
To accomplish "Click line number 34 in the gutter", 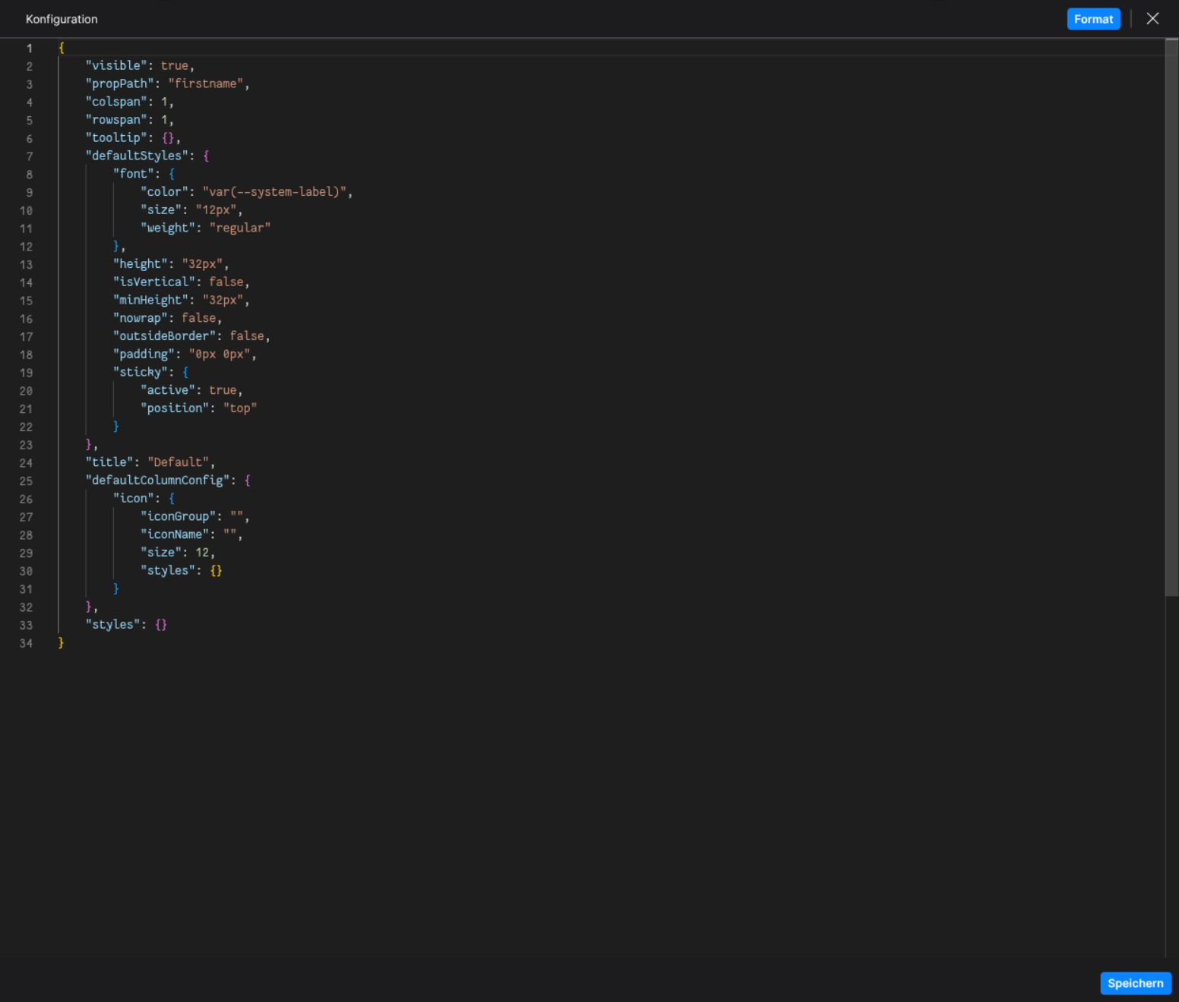I will (26, 643).
